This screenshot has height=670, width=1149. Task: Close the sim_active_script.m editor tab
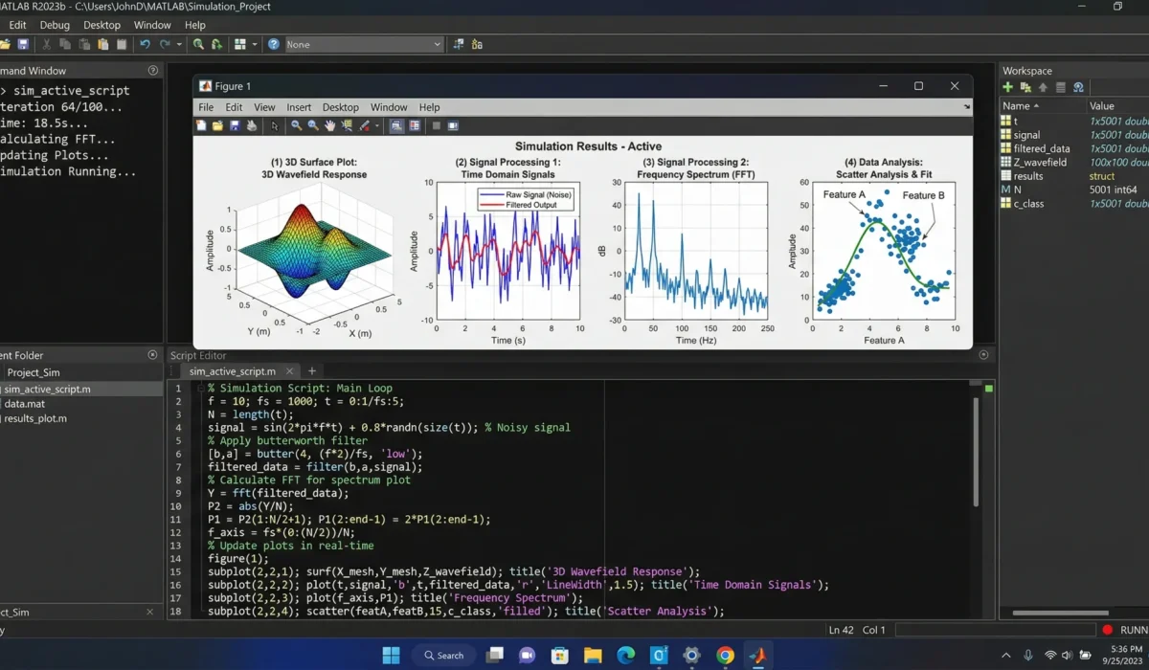point(289,370)
